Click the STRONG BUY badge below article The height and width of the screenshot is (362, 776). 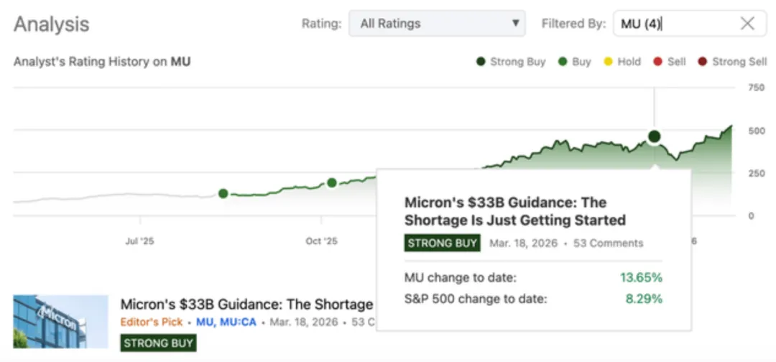158,343
